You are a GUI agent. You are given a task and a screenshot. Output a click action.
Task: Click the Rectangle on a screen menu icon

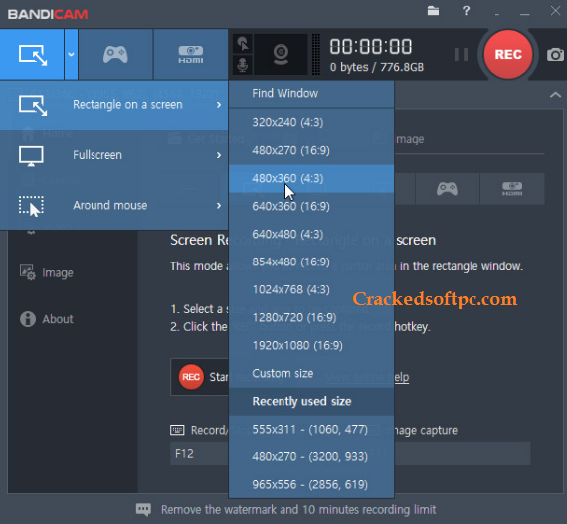point(33,105)
